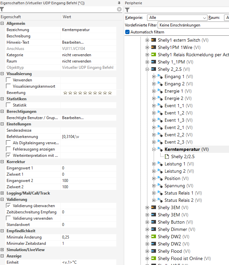Click the Wert column header
The height and width of the screenshot is (265, 229).
92,17
